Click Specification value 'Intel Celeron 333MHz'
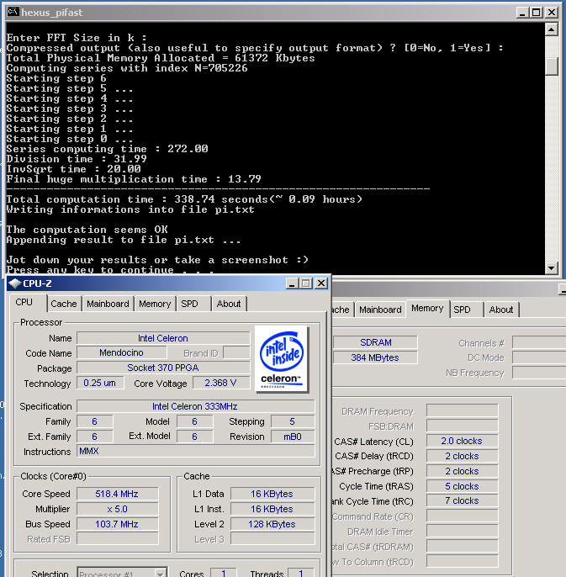Viewport: 566px width, 577px height. (x=195, y=406)
